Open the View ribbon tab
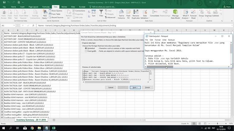 click(73, 7)
